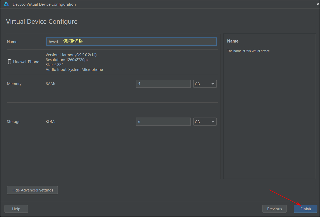This screenshot has height=217, width=320.
Task: Click the ROM value field
Action: point(163,122)
